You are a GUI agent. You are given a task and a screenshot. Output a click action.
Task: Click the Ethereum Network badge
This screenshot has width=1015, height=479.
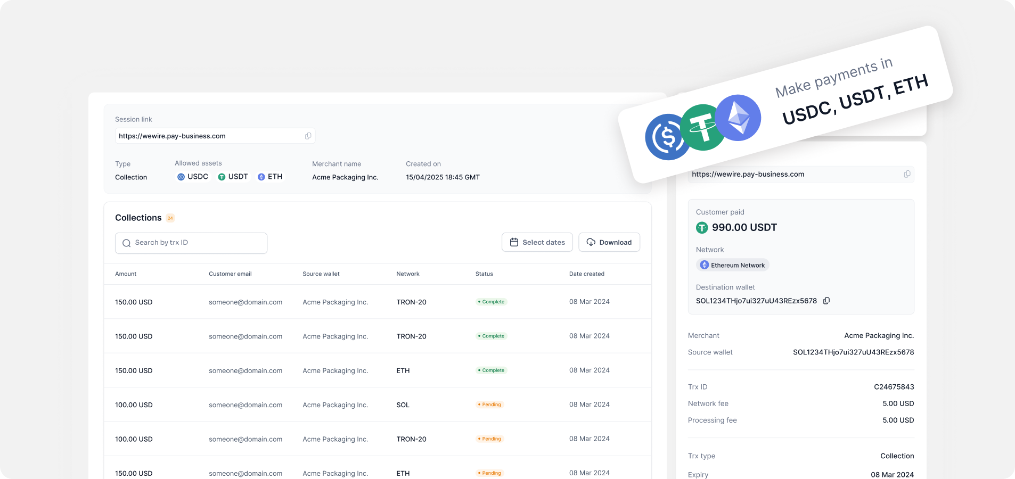coord(733,265)
